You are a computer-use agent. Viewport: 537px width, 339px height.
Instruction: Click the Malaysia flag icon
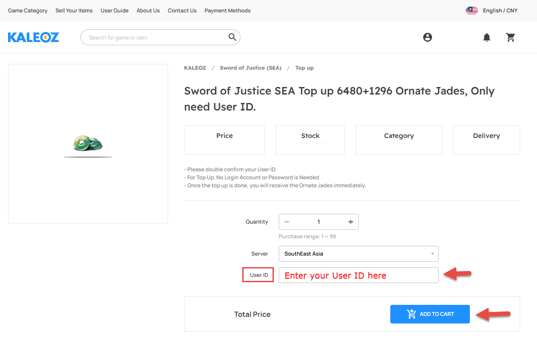[x=472, y=11]
